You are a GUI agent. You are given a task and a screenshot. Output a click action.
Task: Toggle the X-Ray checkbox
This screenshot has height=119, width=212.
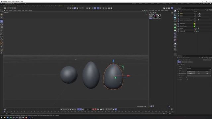[x=187, y=79]
